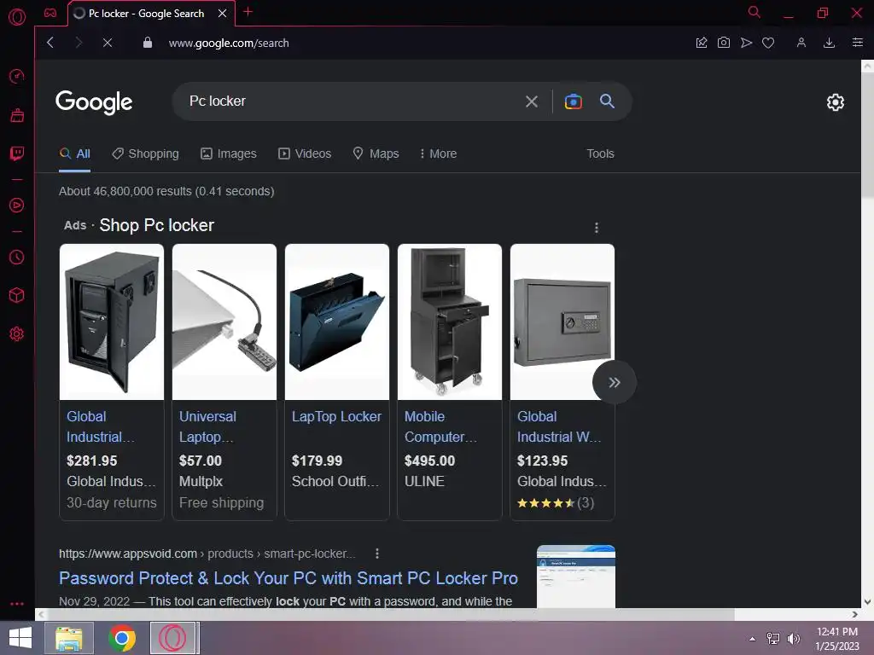The image size is (874, 655).
Task: Open Global Industrial $281.95 product link
Action: pyautogui.click(x=101, y=426)
